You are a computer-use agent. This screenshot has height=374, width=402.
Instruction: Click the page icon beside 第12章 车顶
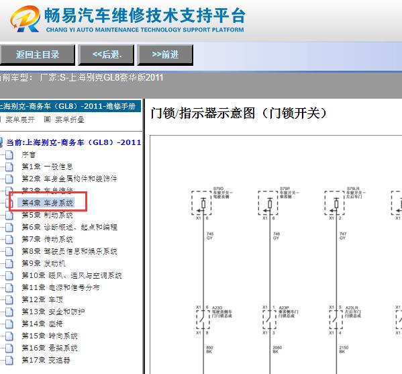(x=9, y=299)
